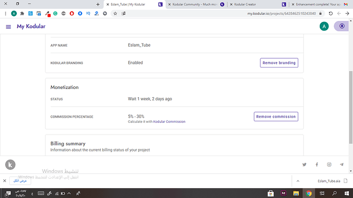Click the show all downloads button
Image resolution: width=353 pixels, height=198 pixels.
coord(20,181)
